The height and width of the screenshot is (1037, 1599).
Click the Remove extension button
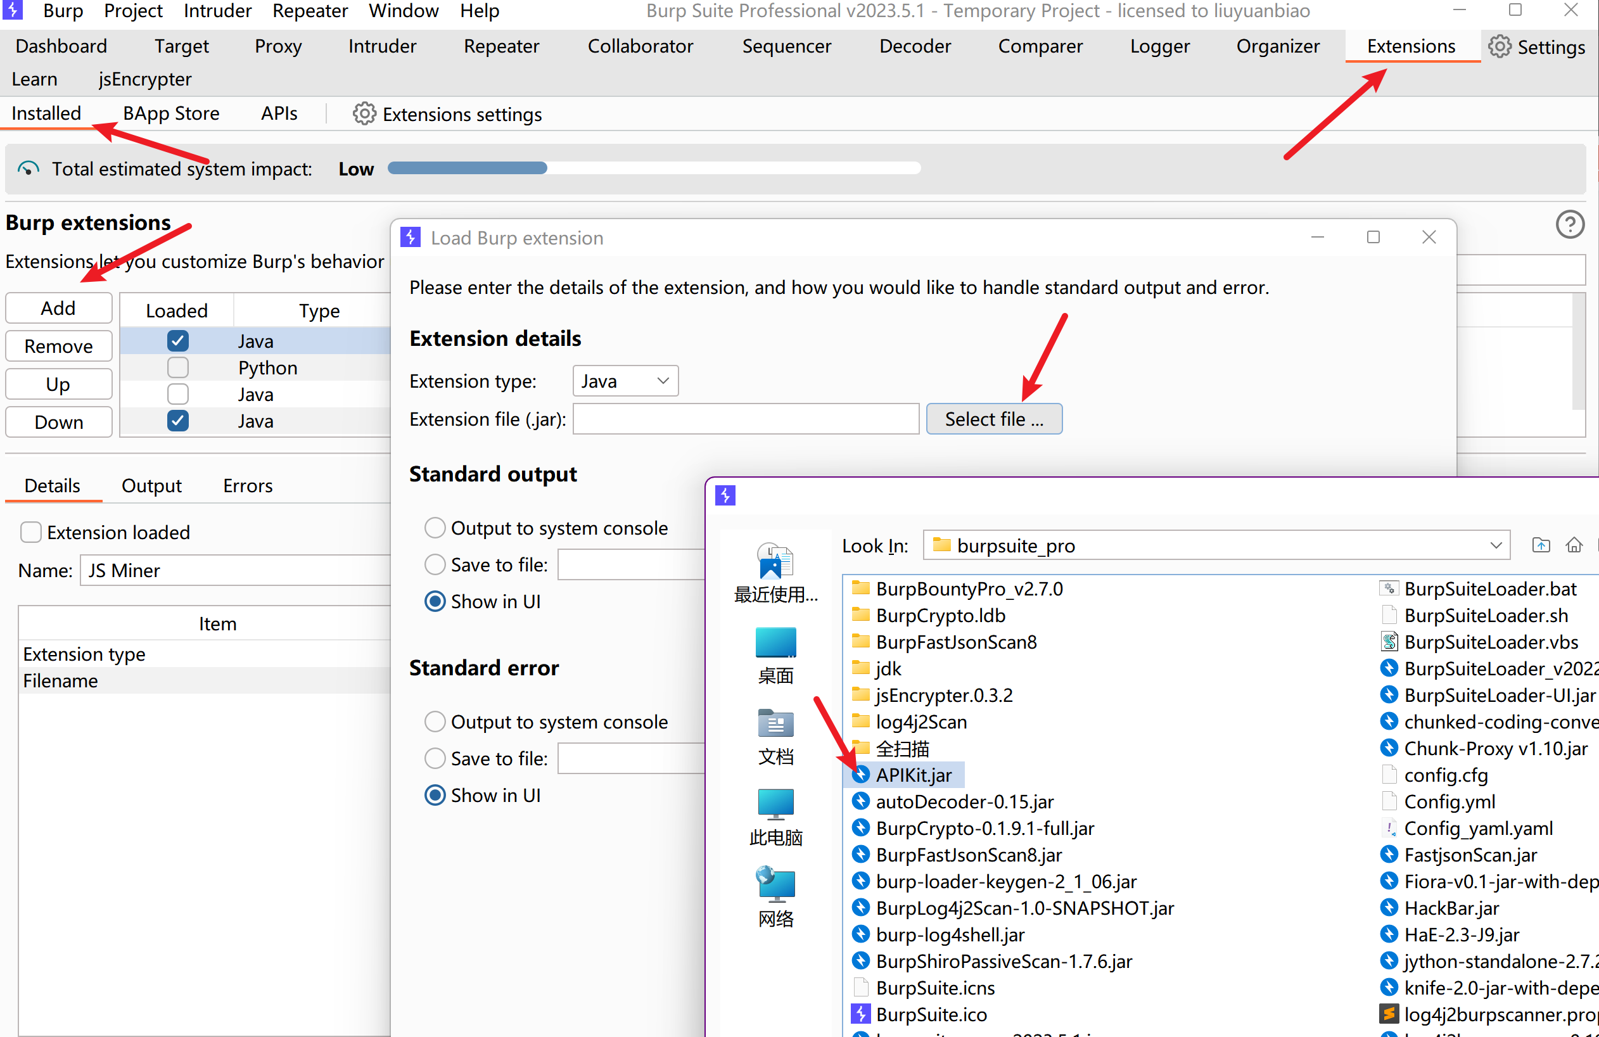pos(58,347)
